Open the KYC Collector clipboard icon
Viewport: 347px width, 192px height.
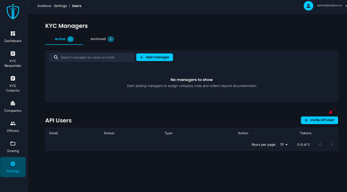coord(13,78)
